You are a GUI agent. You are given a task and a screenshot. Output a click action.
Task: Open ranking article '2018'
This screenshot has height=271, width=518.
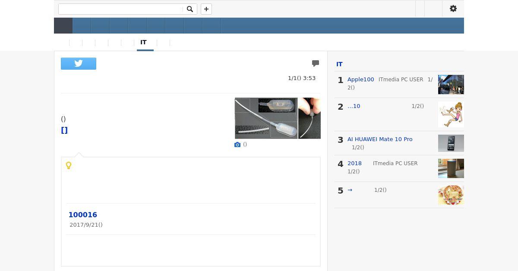point(354,163)
